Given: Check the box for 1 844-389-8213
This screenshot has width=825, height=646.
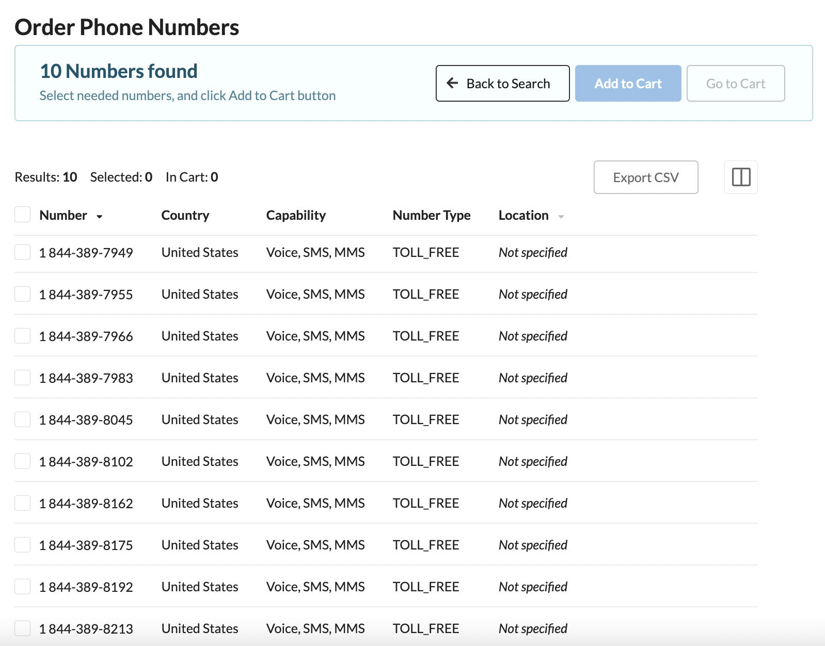Looking at the screenshot, I should point(23,628).
